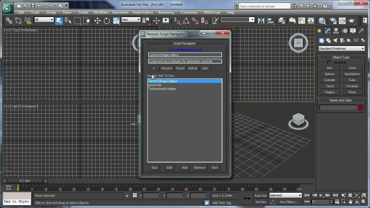Open the Standard Primitives dropdown
Screen dimensions: 370x208
click(x=341, y=49)
